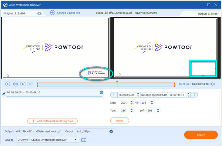The width and height of the screenshot is (222, 146).
Task: Click the red playhead marker on timeline
Action: click(117, 82)
